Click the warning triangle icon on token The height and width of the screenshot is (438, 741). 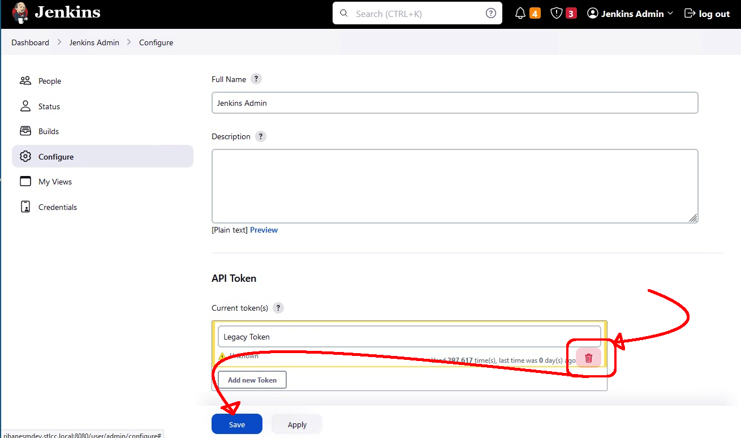pyautogui.click(x=222, y=357)
